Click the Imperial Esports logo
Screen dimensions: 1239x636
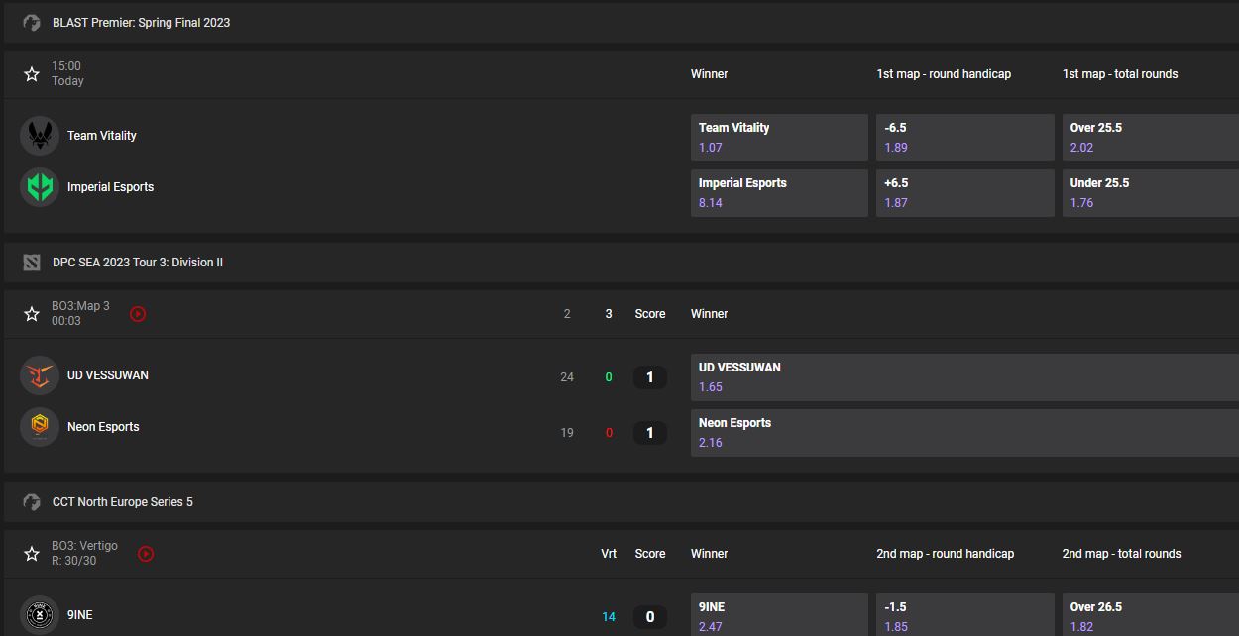[x=40, y=187]
